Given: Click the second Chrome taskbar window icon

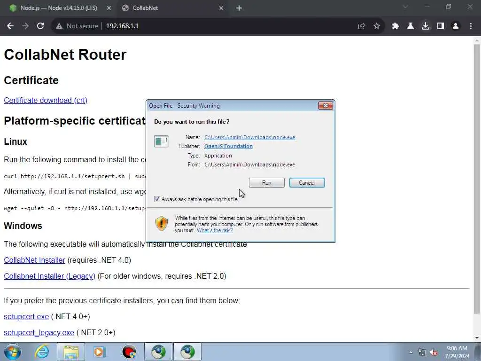Looking at the screenshot, I should (x=187, y=352).
